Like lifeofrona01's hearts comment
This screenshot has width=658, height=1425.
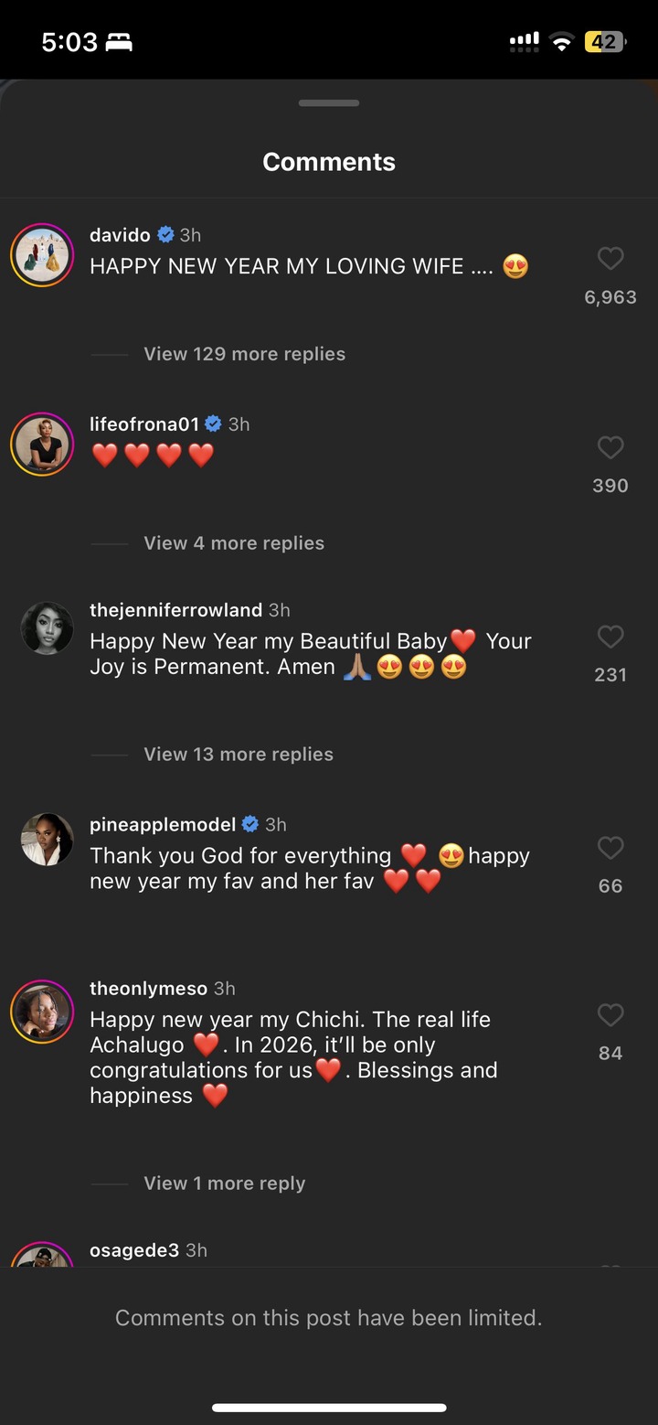tap(610, 447)
